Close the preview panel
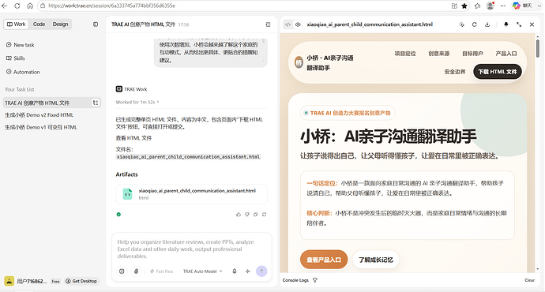 [532, 24]
